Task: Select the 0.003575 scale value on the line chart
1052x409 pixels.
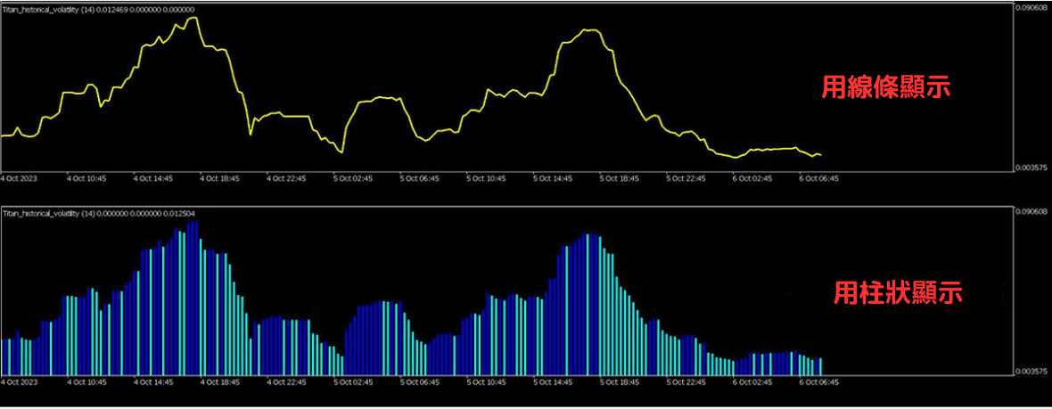Action: coord(1031,167)
